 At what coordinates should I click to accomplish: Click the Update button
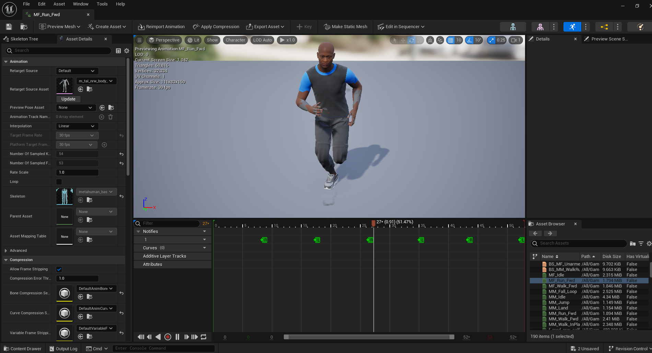68,99
